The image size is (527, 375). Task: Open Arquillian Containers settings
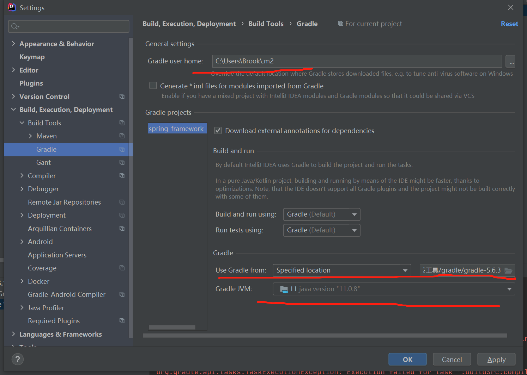(x=60, y=229)
